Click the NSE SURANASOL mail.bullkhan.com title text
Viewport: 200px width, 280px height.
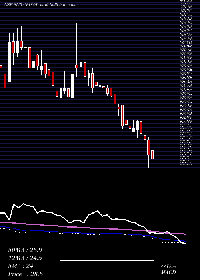40,5
